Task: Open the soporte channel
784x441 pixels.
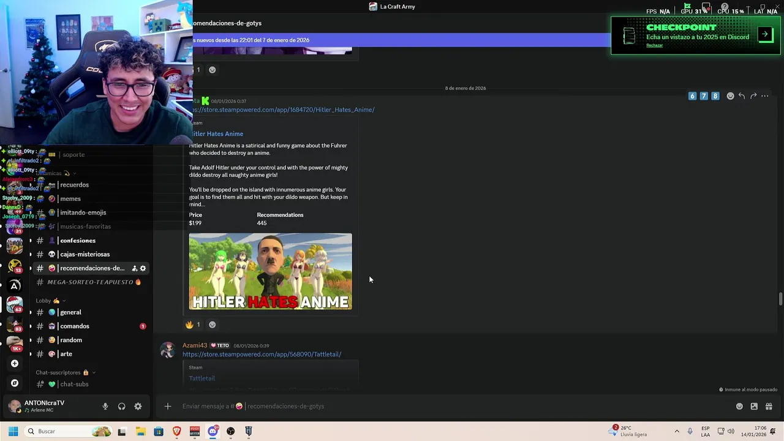Action: [x=73, y=155]
